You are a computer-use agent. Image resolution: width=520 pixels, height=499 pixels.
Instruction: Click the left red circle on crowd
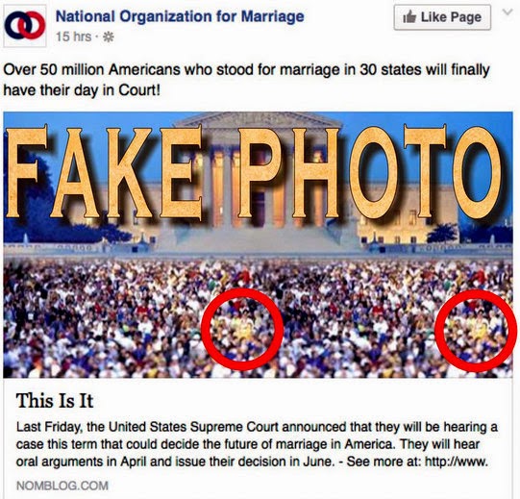tap(242, 329)
